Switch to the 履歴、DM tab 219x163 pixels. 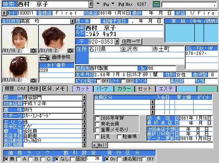15,88
